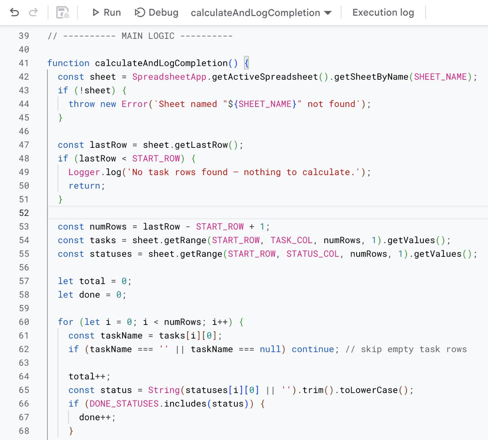
Task: Start the Debug session
Action: point(156,13)
